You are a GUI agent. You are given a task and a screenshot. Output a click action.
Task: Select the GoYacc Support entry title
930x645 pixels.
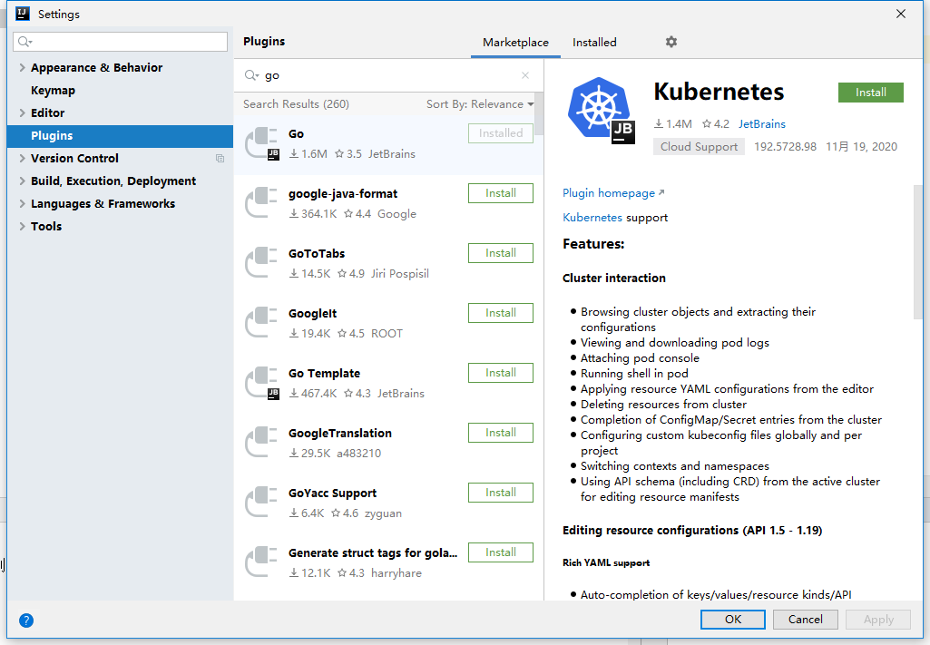click(332, 494)
